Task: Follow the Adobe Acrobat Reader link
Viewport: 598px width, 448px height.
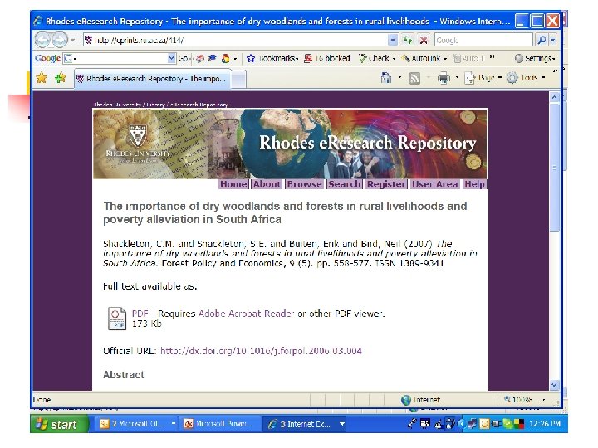Action: tap(247, 314)
